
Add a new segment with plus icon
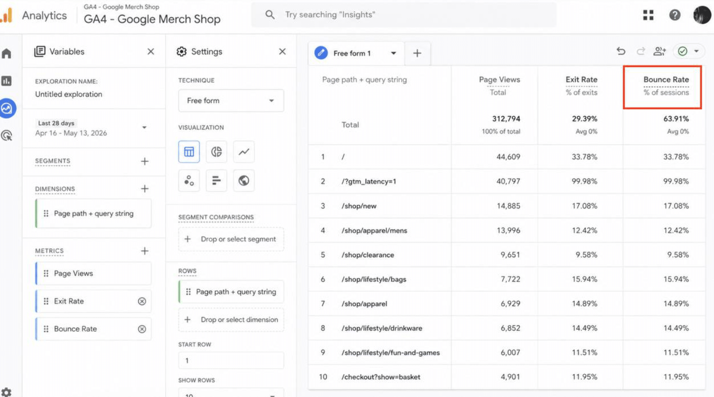(x=145, y=161)
